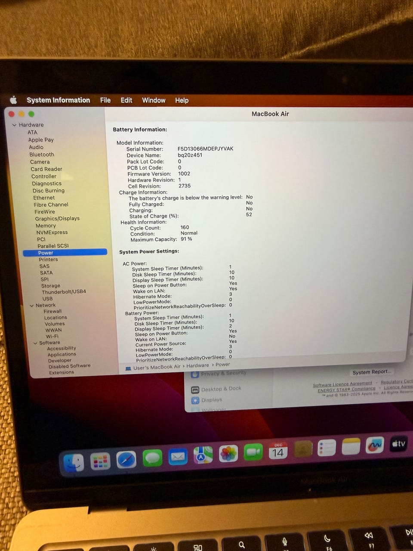The width and height of the screenshot is (413, 551).
Task: Click the System Report button
Action: [372, 372]
